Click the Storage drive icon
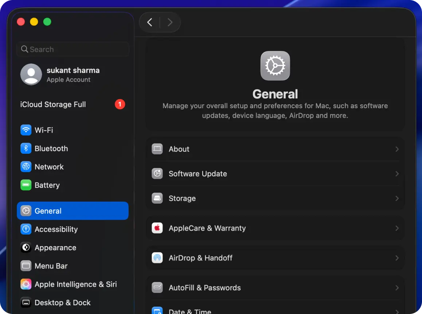This screenshot has height=314, width=422. (157, 198)
